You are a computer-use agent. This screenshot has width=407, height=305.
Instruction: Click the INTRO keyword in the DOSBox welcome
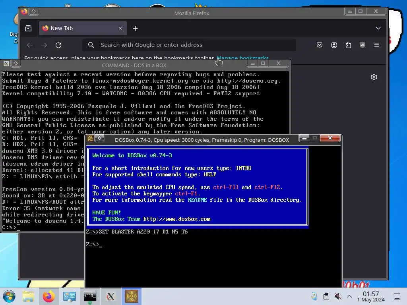point(244,168)
